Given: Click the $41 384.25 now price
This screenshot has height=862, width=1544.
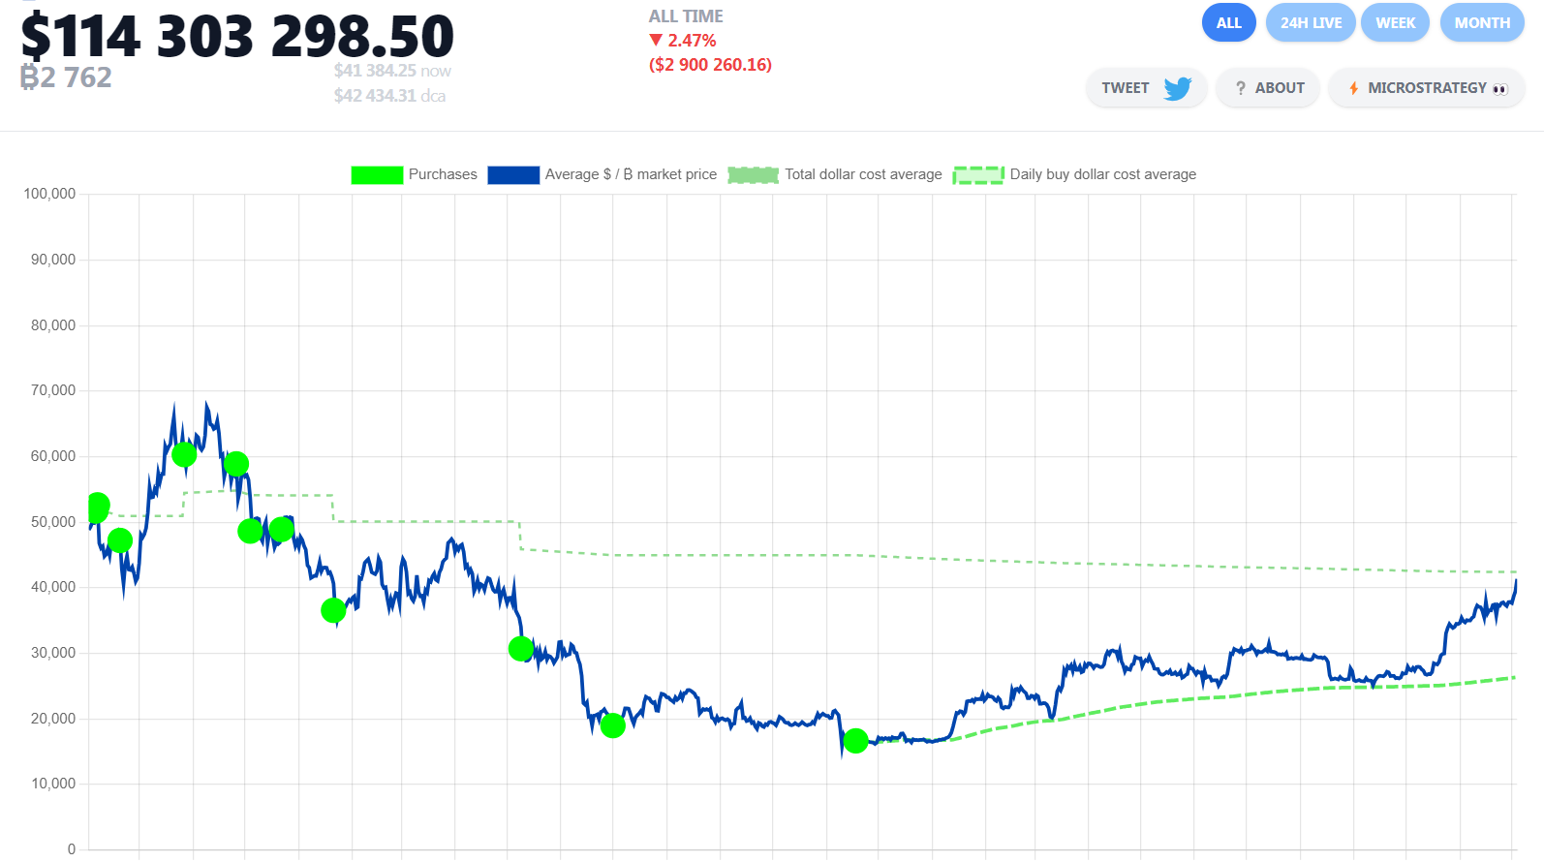Looking at the screenshot, I should tap(392, 71).
